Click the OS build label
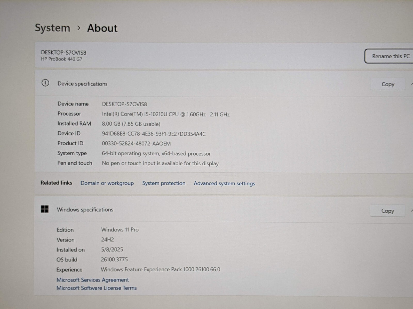The width and height of the screenshot is (413, 309). (x=67, y=260)
